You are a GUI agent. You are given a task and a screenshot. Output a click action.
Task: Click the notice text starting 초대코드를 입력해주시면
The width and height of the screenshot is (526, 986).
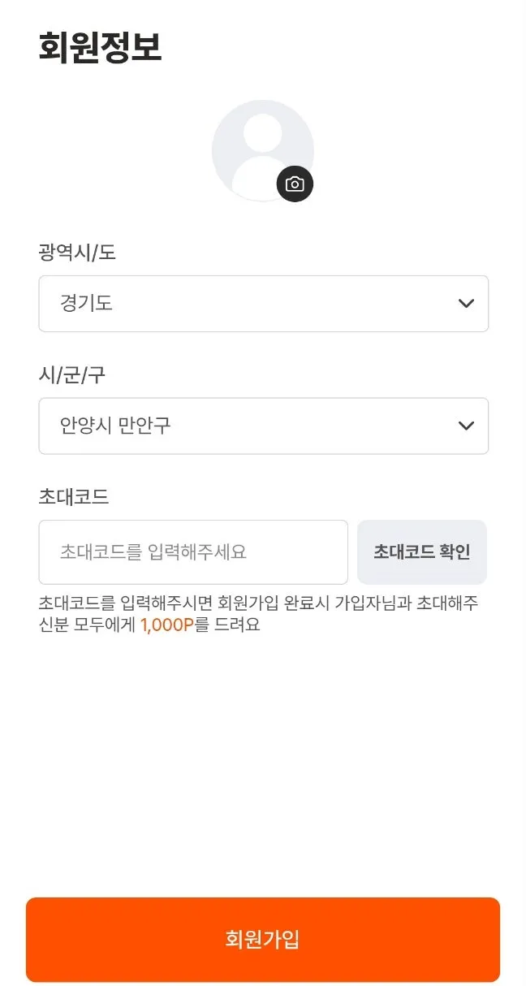[x=127, y=603]
